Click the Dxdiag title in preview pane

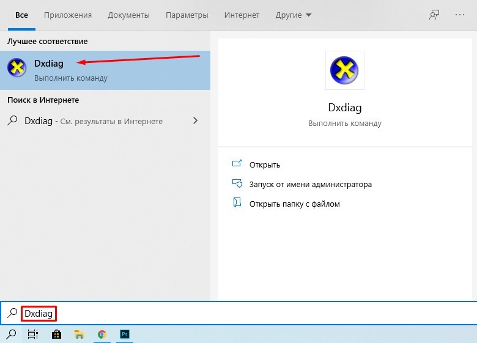(345, 108)
